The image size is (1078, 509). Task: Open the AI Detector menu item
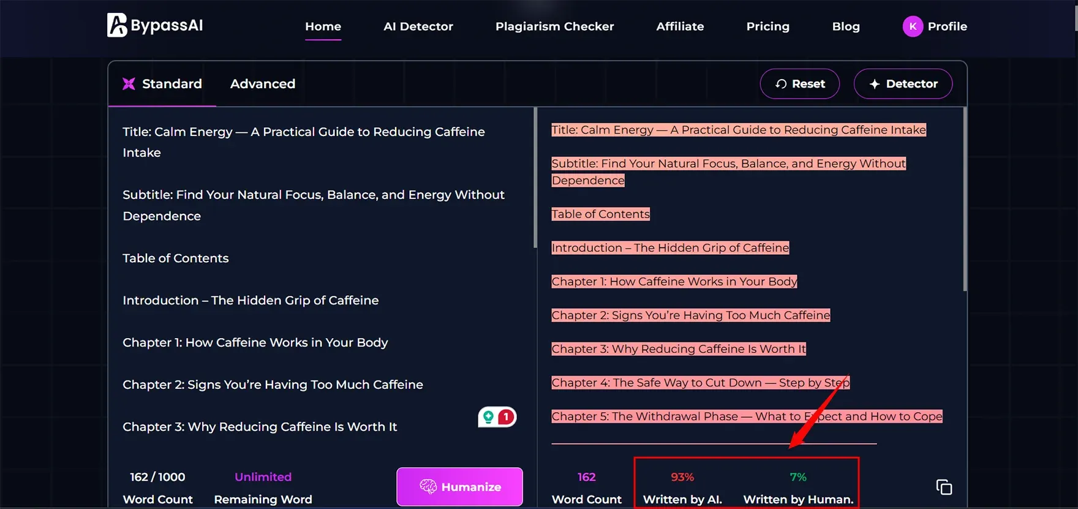[418, 26]
